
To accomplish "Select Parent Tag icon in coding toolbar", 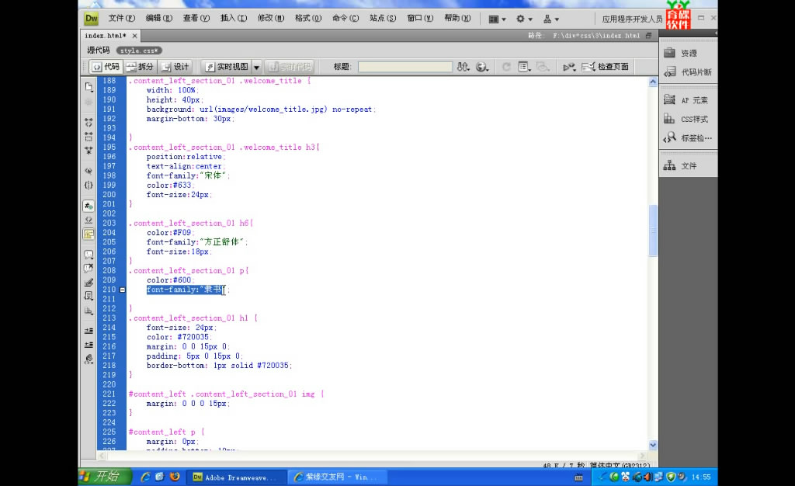I will pyautogui.click(x=89, y=171).
